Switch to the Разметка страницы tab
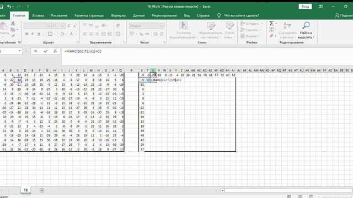The height and width of the screenshot is (198, 353). [89, 15]
